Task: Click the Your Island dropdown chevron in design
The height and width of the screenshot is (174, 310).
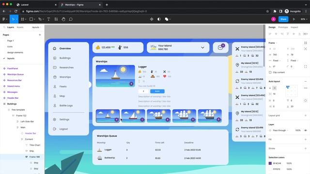Action: [202, 47]
